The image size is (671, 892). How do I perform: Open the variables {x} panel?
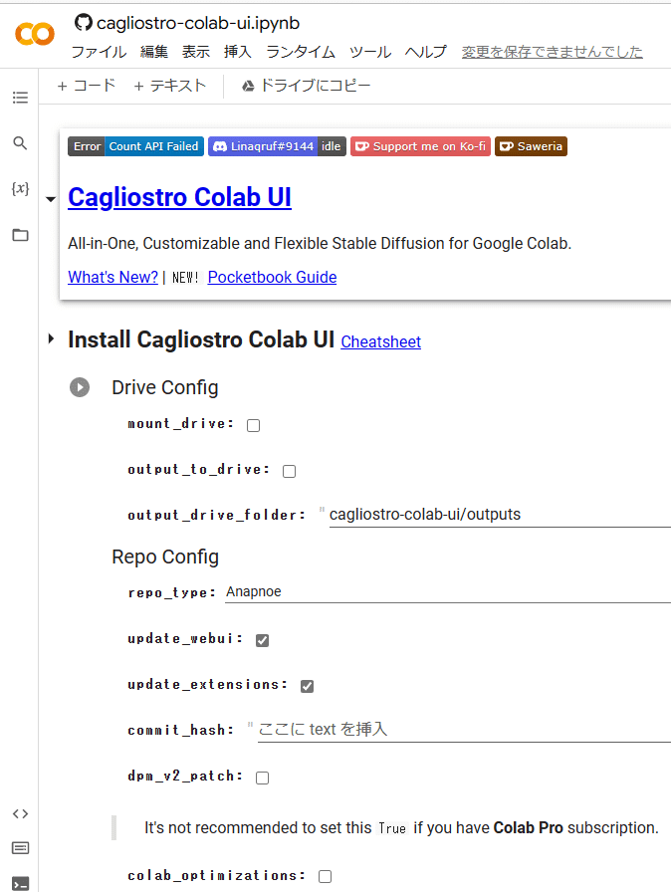click(x=20, y=188)
